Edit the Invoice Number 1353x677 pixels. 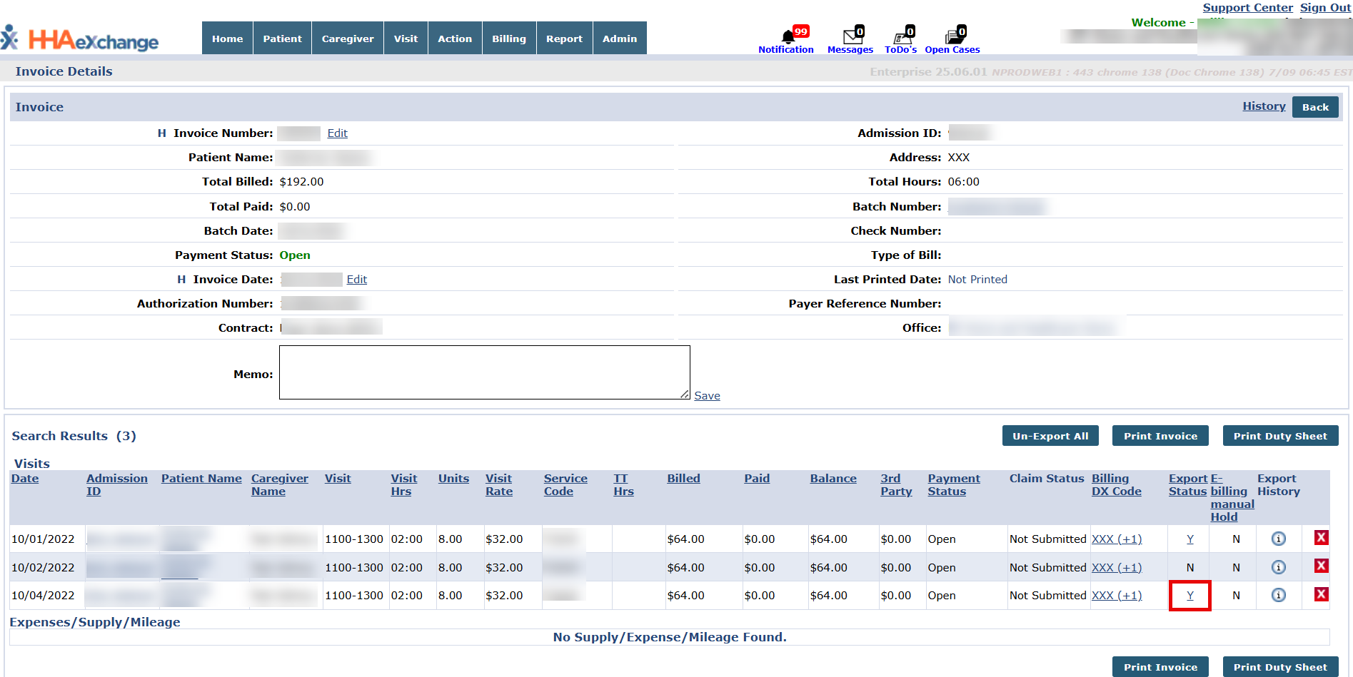(x=337, y=133)
